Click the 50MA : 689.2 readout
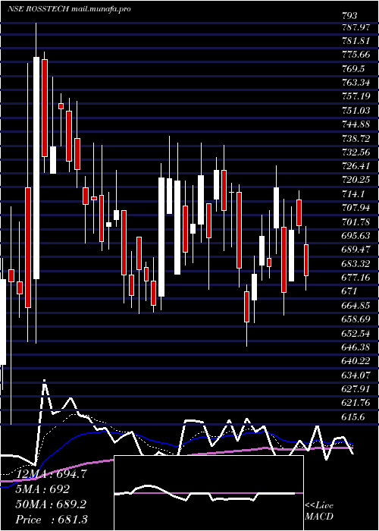The width and height of the screenshot is (379, 531). [x=51, y=504]
